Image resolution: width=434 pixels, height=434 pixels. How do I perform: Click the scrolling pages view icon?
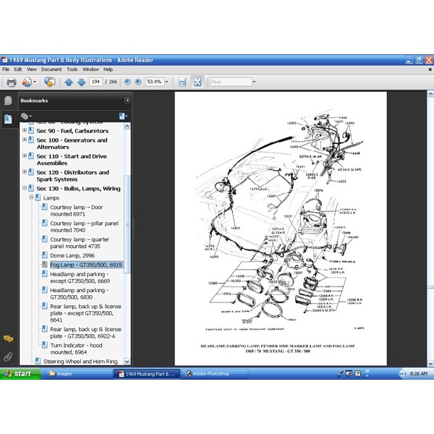tap(182, 82)
